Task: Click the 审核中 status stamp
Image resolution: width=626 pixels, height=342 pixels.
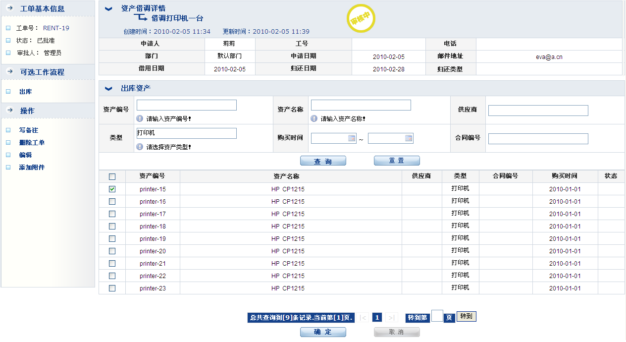Action: (361, 18)
